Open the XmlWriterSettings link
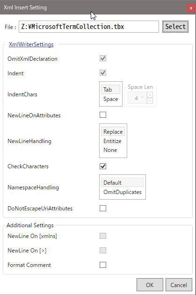The image size is (196, 295). point(31,44)
